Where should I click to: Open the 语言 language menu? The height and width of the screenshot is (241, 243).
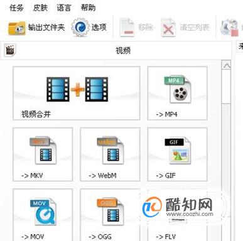tap(64, 8)
